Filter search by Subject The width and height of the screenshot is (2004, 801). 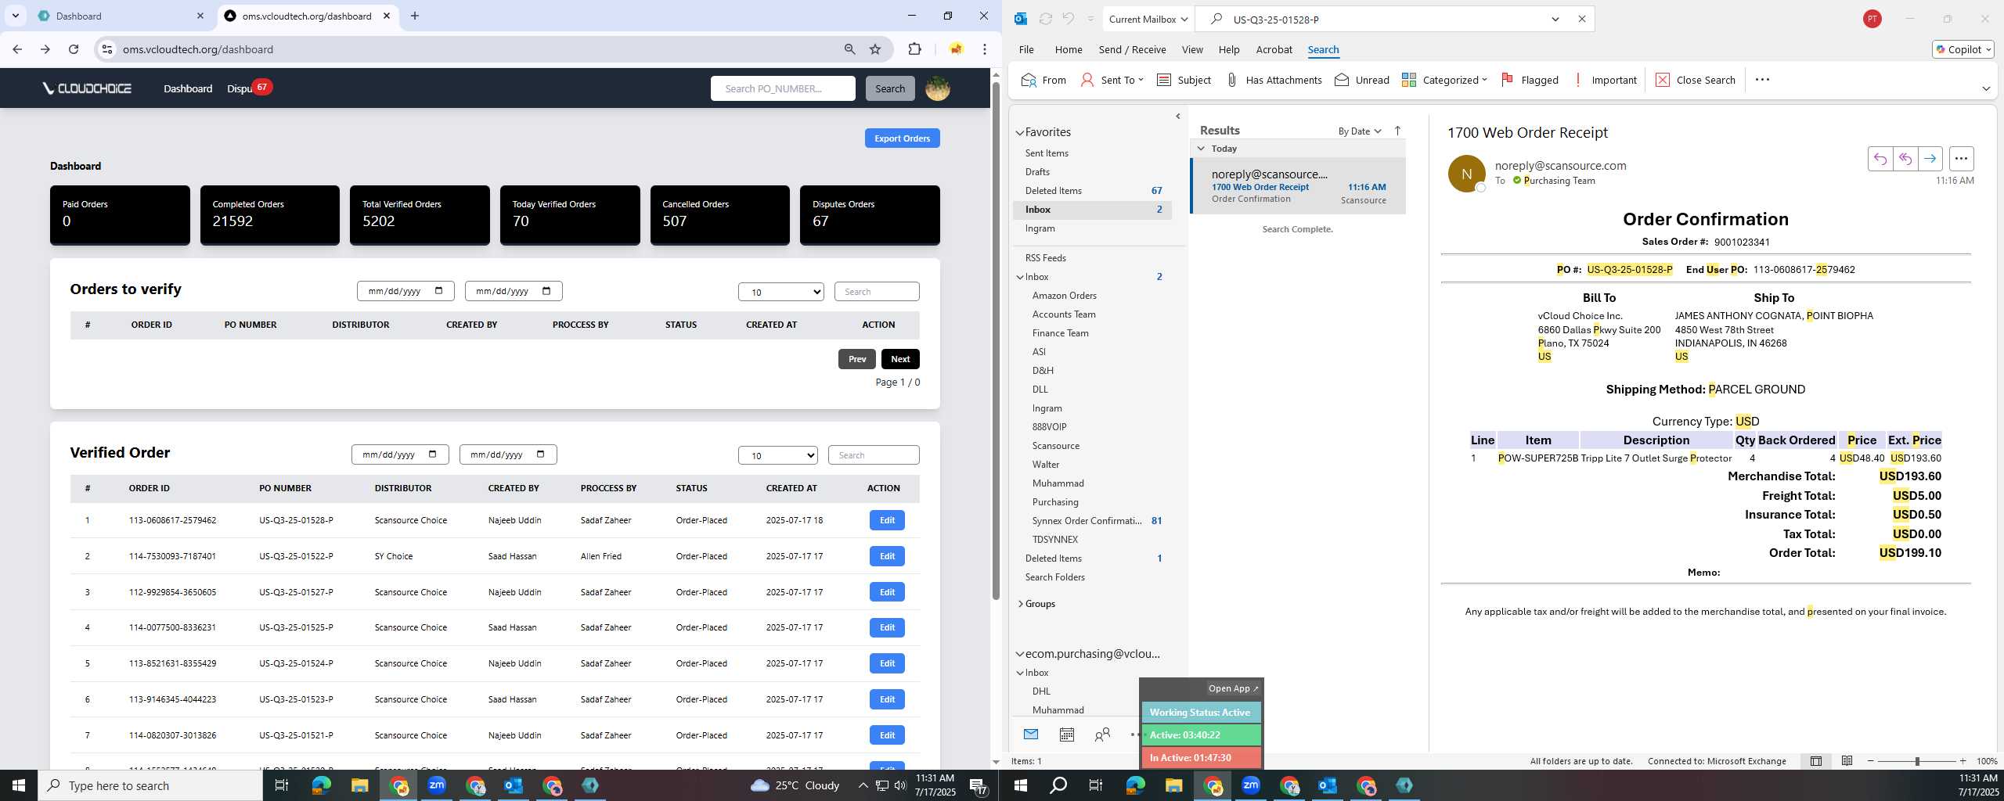(x=1184, y=80)
